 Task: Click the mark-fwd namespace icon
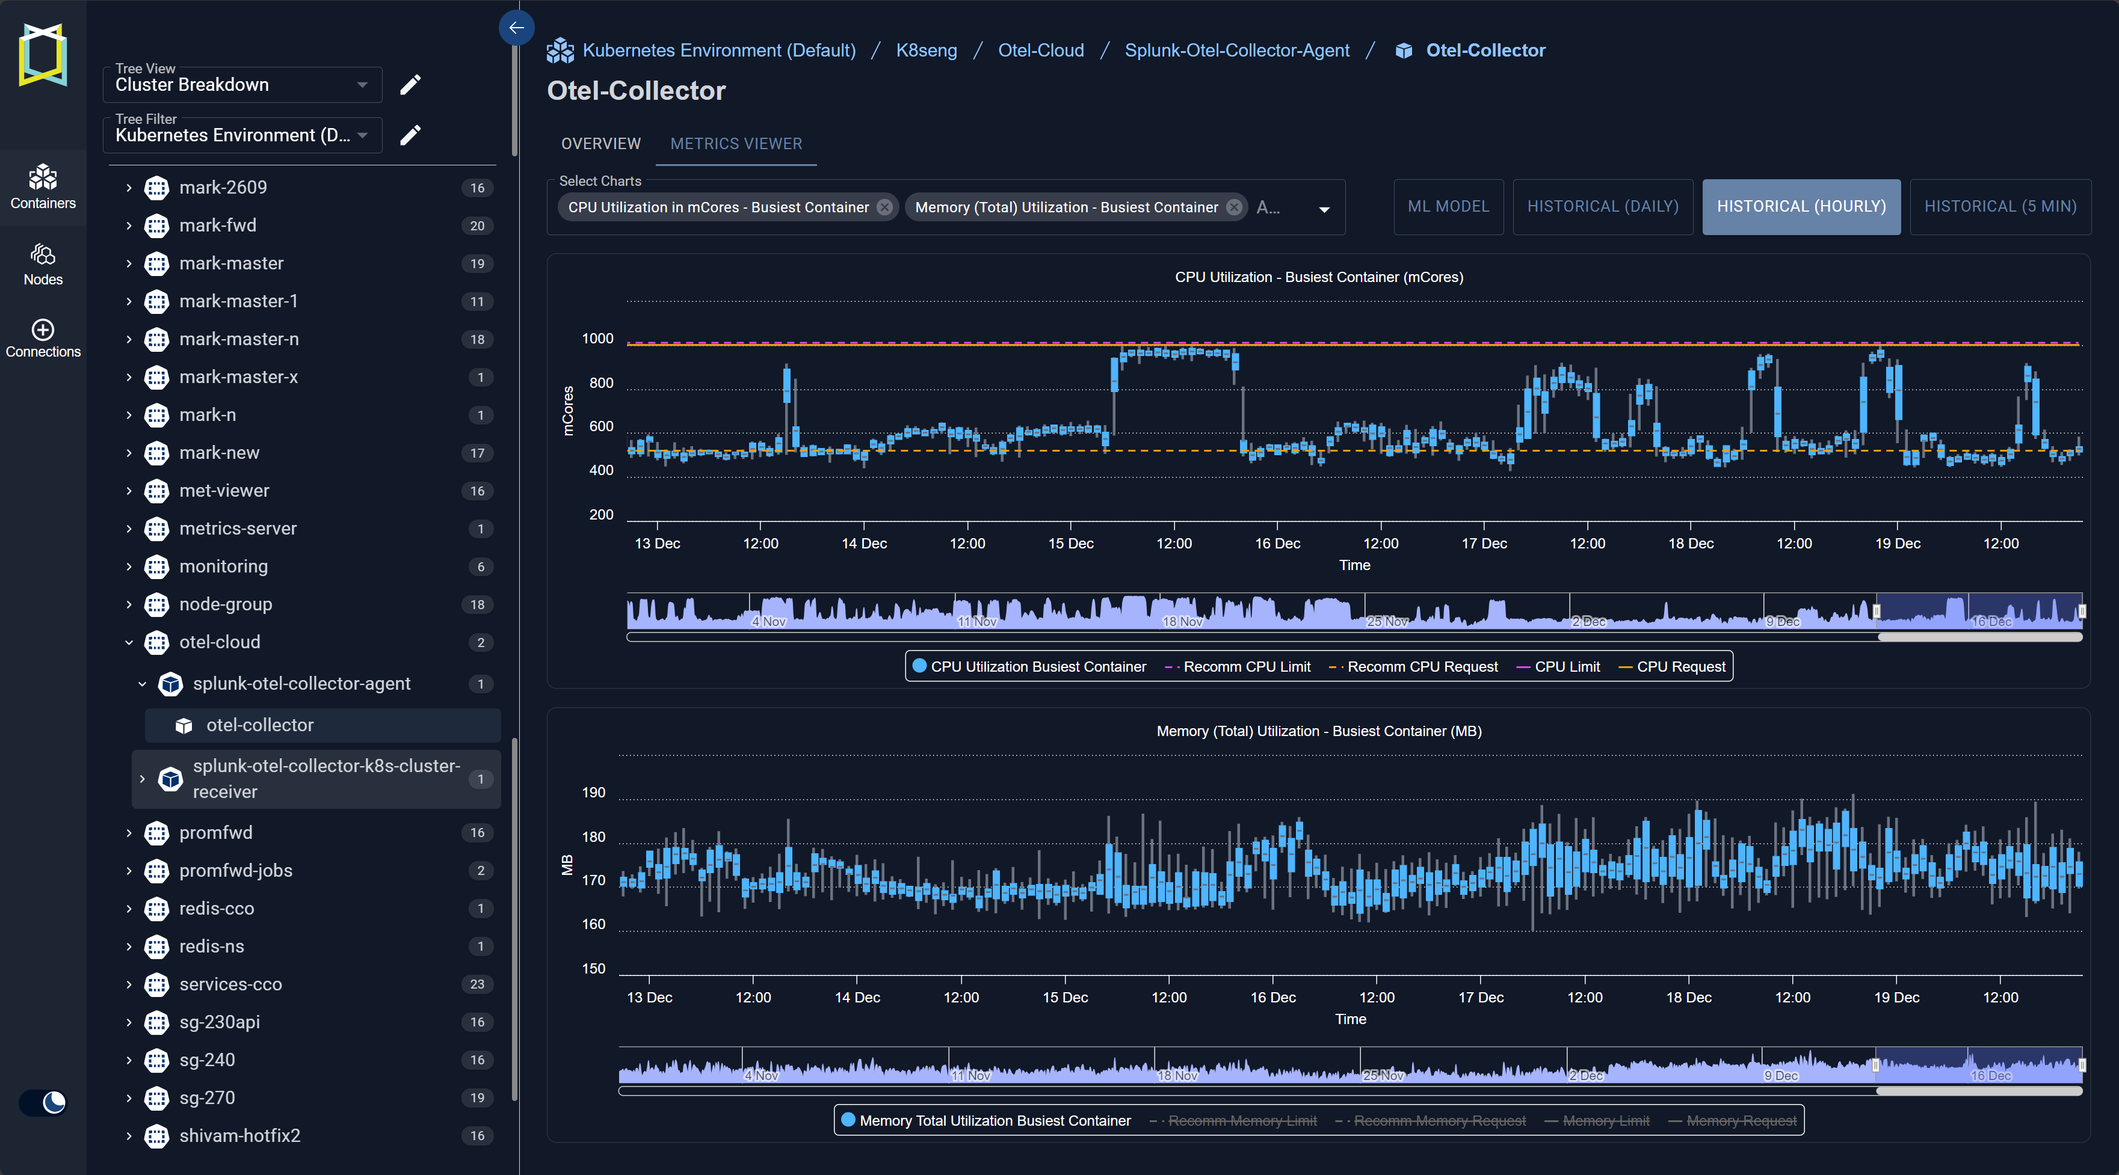(x=156, y=225)
